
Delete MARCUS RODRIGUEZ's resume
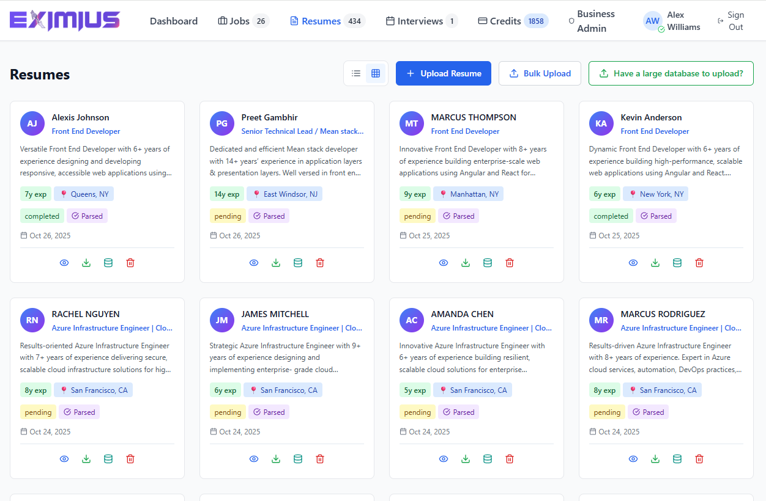coord(699,459)
